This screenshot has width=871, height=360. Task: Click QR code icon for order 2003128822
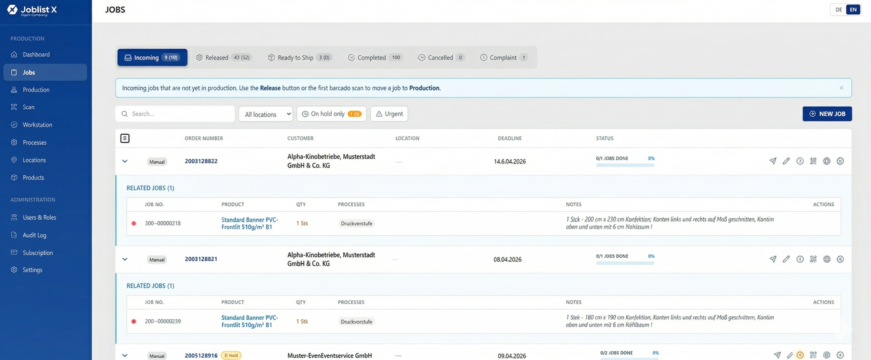tap(813, 161)
